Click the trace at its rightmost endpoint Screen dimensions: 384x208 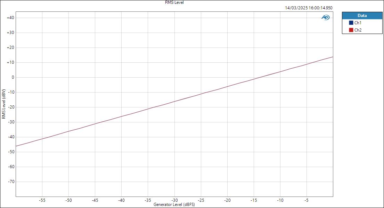click(x=332, y=57)
